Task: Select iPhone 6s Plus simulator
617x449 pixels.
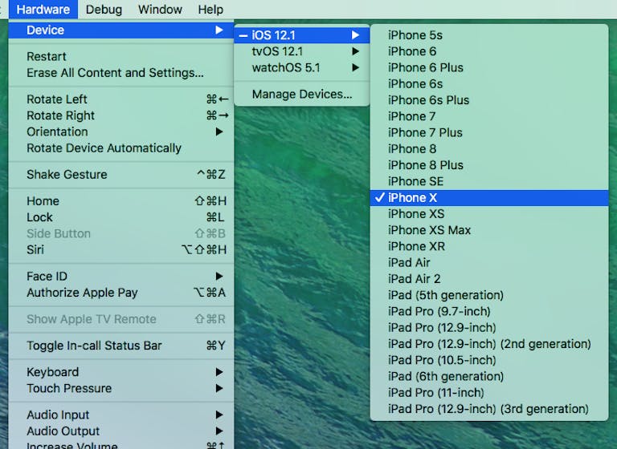Action: pyautogui.click(x=489, y=100)
